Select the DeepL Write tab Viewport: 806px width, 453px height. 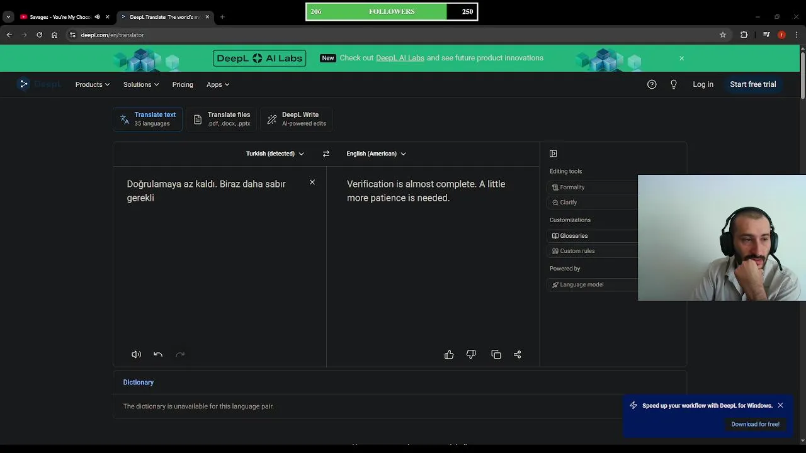tap(297, 119)
